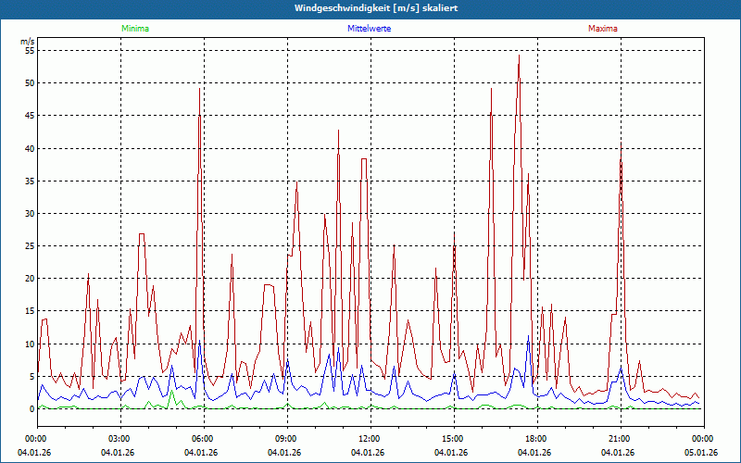Image resolution: width=741 pixels, height=463 pixels.
Task: Click the 05.01.26 date label
Action: (x=701, y=452)
